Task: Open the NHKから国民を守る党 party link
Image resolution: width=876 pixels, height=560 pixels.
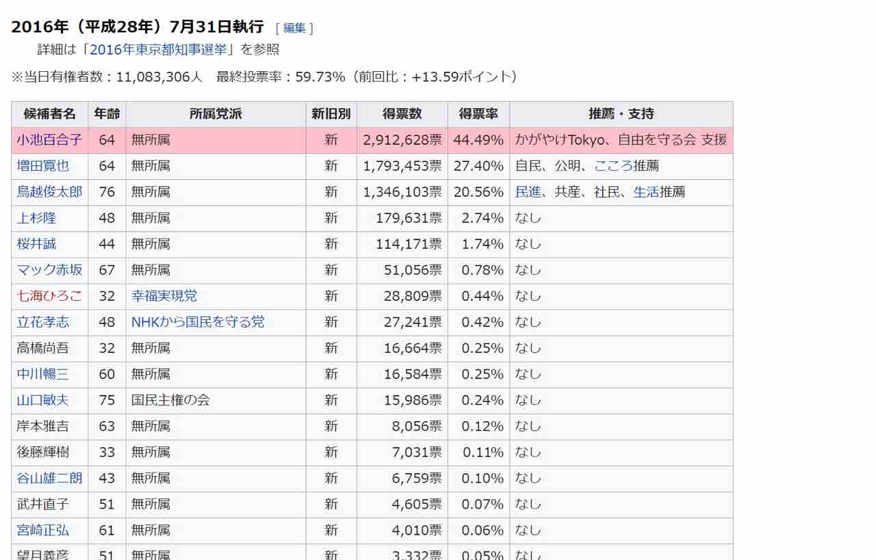Action: click(198, 322)
